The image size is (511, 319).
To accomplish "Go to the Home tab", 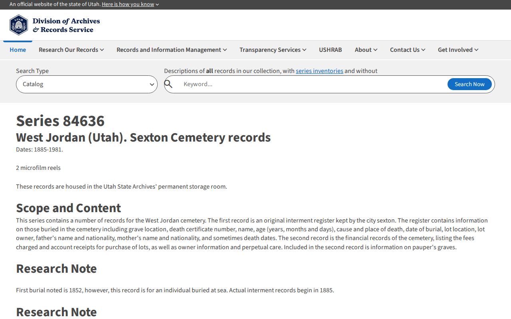I will point(18,50).
